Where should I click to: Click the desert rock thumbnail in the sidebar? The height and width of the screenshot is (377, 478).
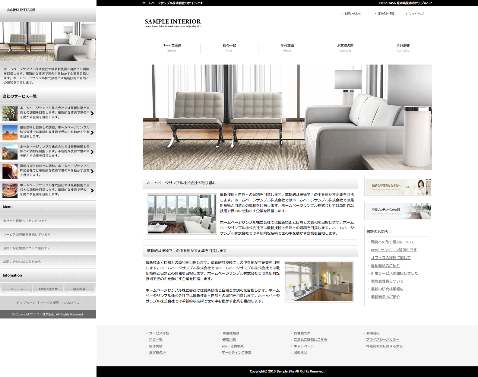tap(10, 132)
